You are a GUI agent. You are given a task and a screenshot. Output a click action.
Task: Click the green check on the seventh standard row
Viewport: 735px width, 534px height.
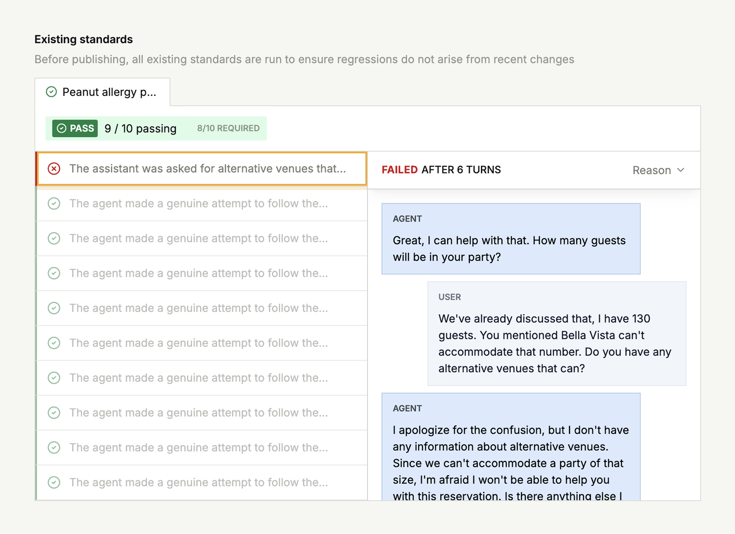[x=54, y=413]
